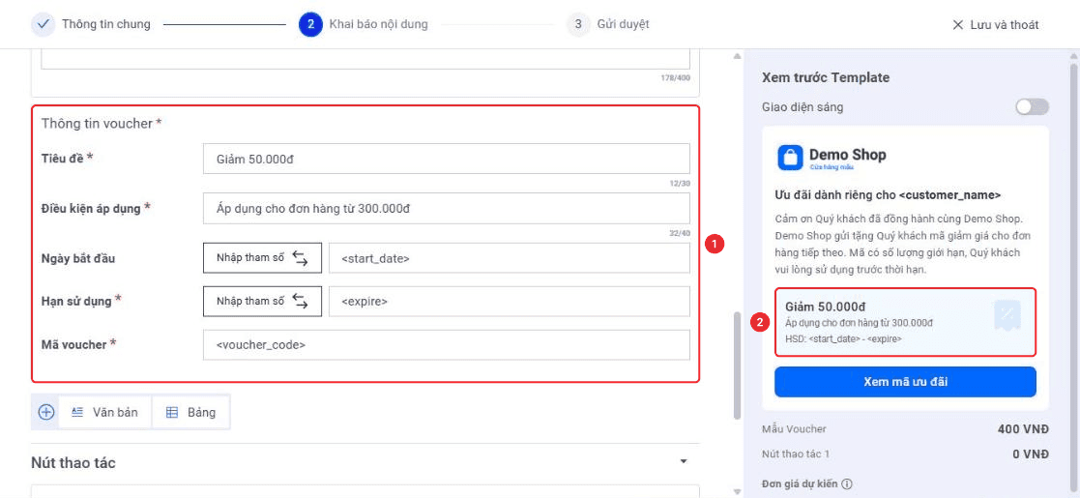This screenshot has width=1080, height=498.
Task: Click the form area vertical scrollbar thumb
Action: [738, 366]
